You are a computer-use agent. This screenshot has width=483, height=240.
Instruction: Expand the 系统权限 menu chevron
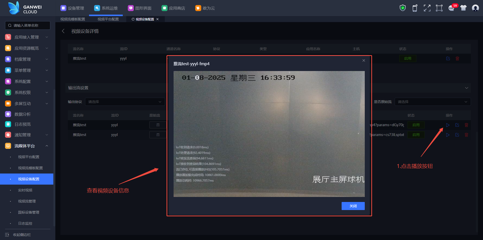(x=47, y=92)
